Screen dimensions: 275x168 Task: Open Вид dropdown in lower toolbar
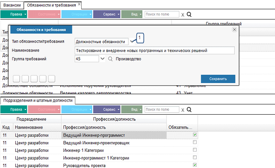point(132,110)
